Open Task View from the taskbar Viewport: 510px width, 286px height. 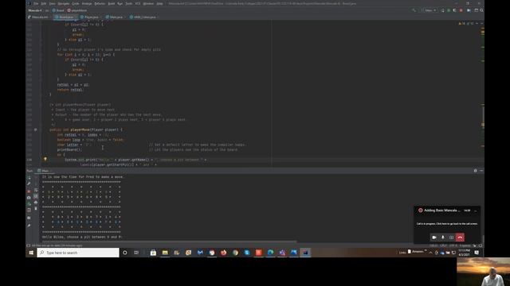click(x=136, y=253)
